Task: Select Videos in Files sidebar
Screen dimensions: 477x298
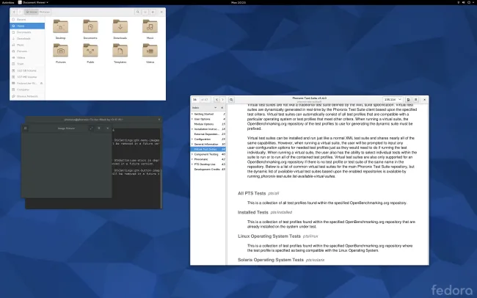Action: (27, 57)
